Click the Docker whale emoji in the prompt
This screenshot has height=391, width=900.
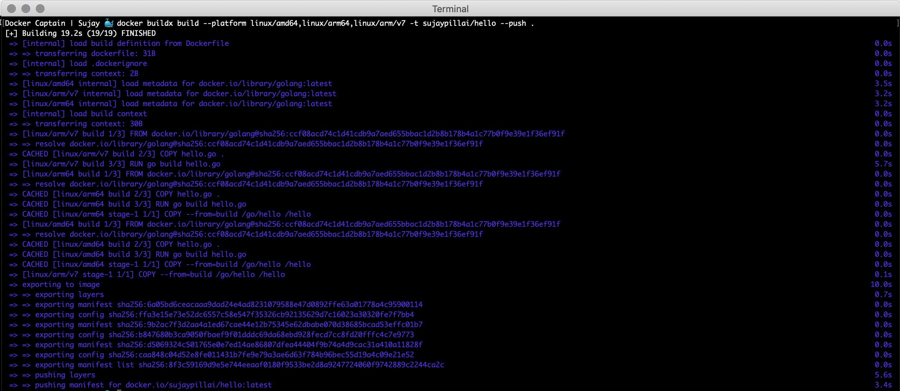(108, 23)
